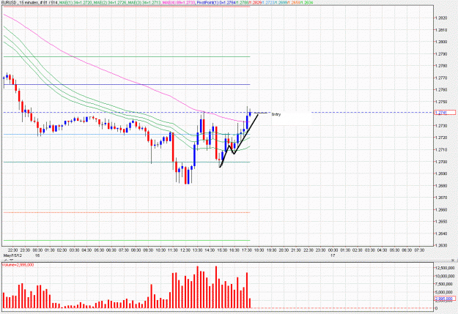This screenshot has height=314, width=458.
Task: Click the 1.2700 price axis label
Action: point(441,162)
